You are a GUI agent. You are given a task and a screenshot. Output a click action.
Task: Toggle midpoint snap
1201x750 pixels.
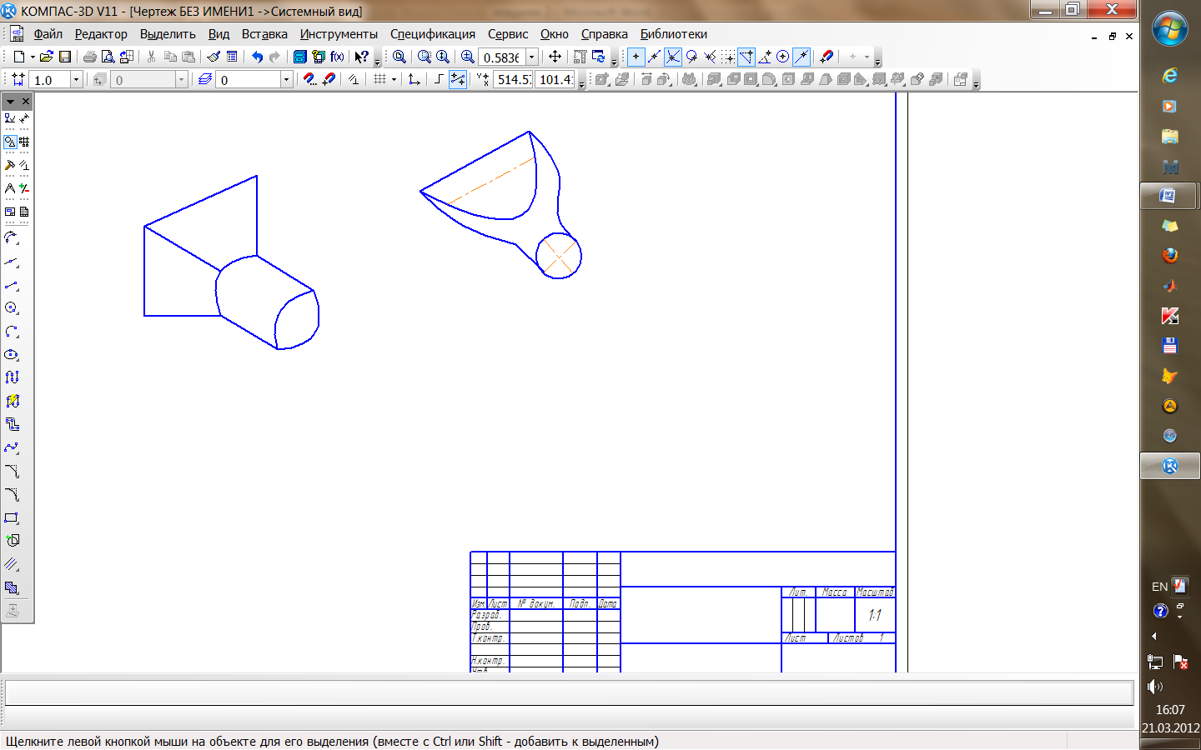pos(655,57)
